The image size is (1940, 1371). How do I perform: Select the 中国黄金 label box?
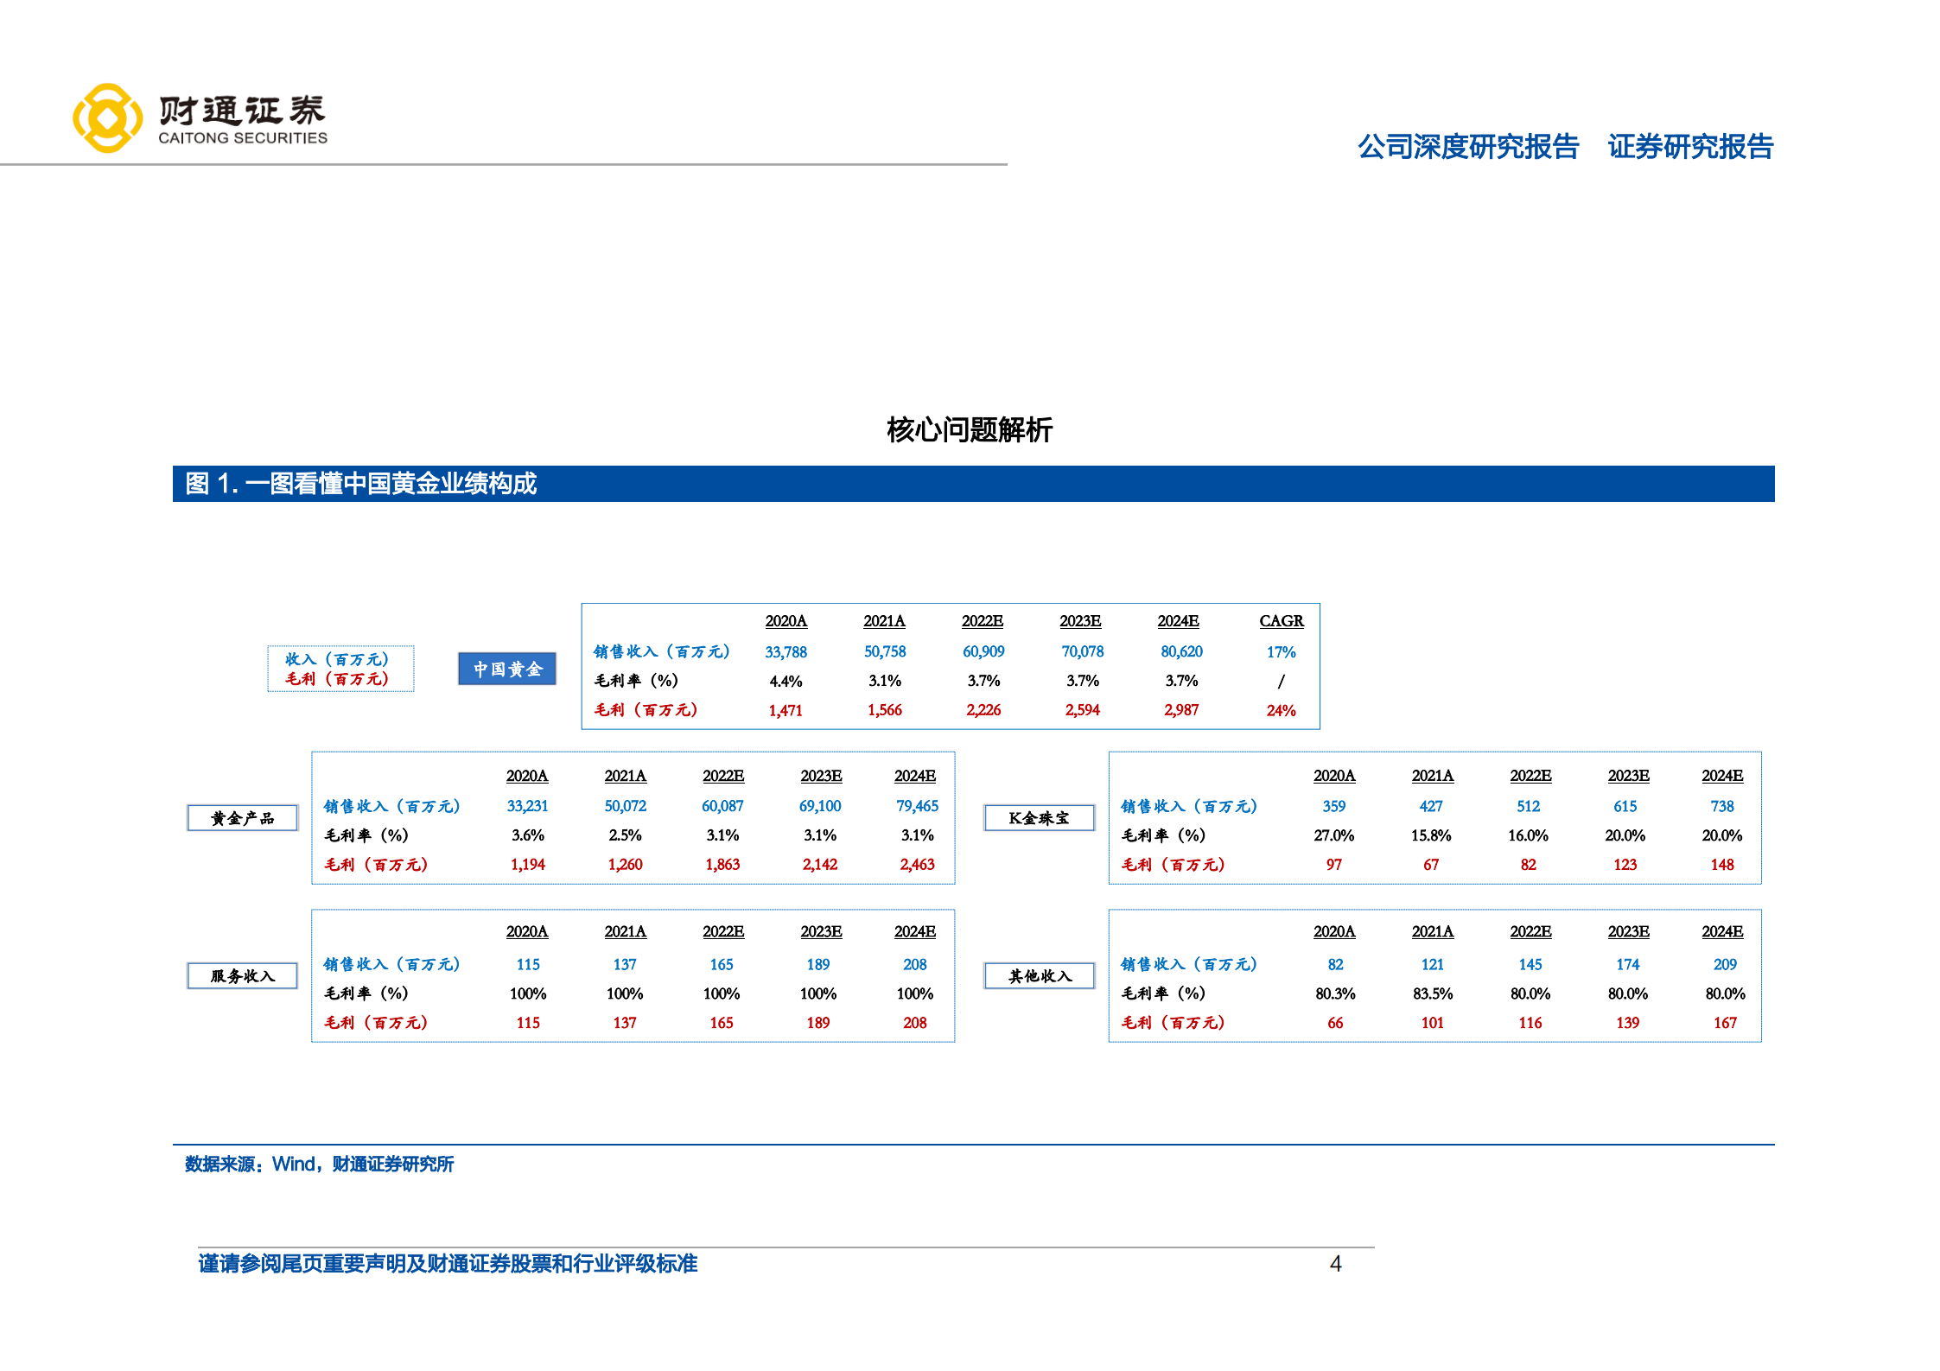pyautogui.click(x=507, y=669)
